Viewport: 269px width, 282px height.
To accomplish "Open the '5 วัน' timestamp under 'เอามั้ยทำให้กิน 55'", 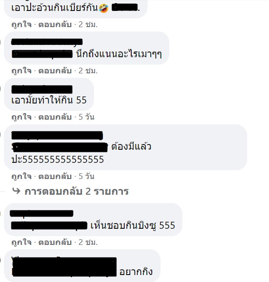I will point(87,117).
